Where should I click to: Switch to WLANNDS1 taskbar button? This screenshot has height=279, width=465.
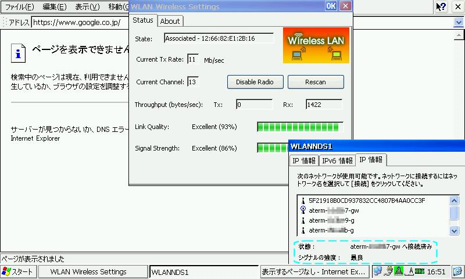(x=204, y=271)
